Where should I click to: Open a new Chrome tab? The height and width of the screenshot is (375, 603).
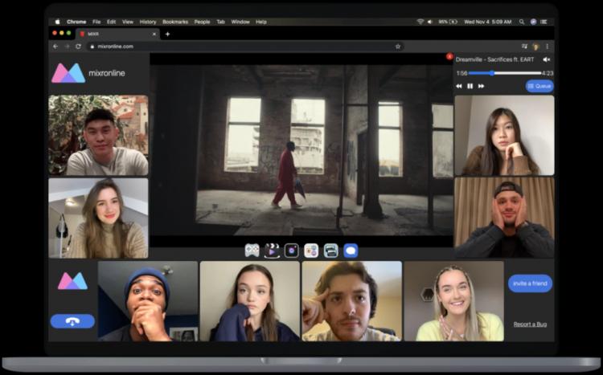tap(167, 35)
